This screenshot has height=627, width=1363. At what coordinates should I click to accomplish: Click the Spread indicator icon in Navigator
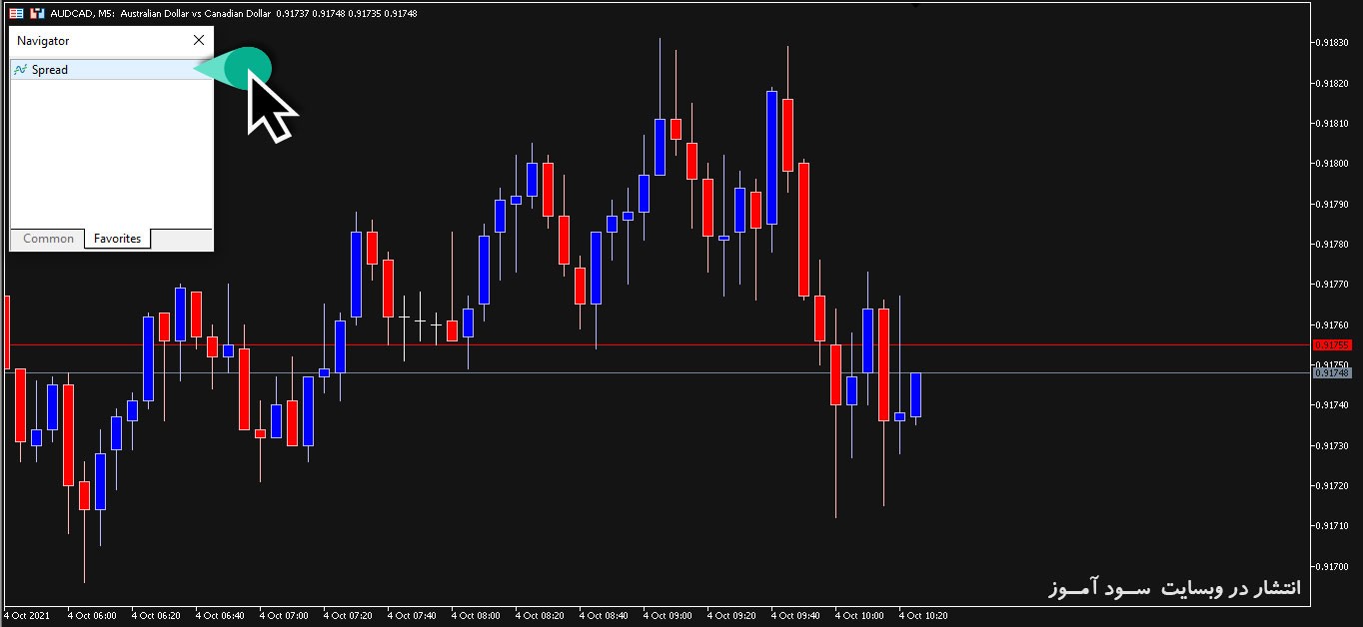[20, 70]
